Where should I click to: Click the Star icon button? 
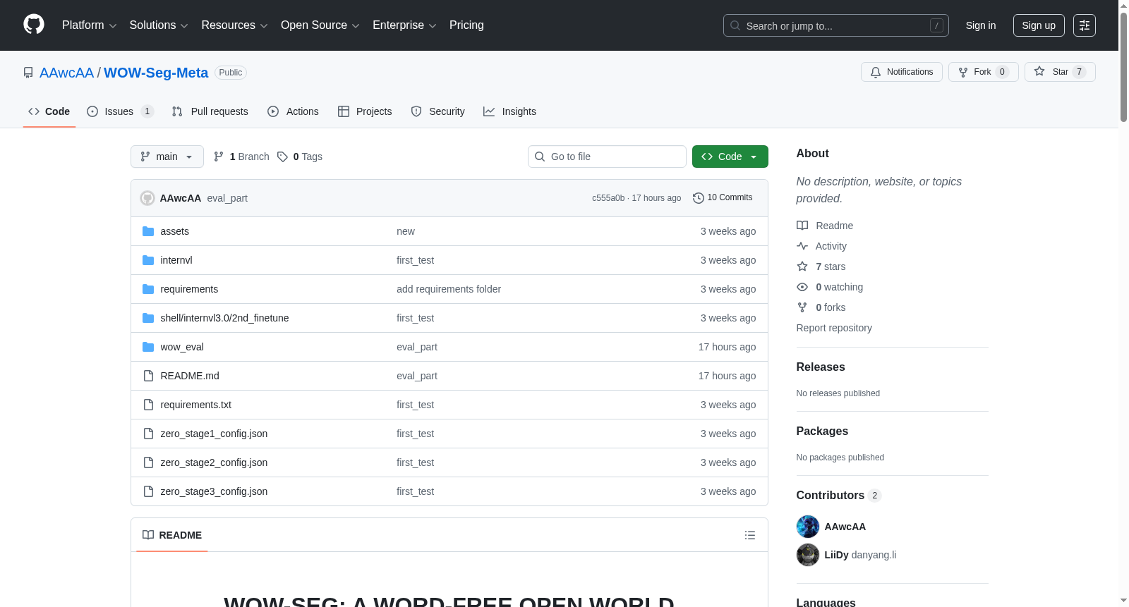point(1060,72)
